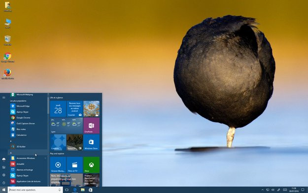This screenshot has width=308, height=193.
Task: Launch Microsoft Mahjong from the app list
Action: (28, 95)
